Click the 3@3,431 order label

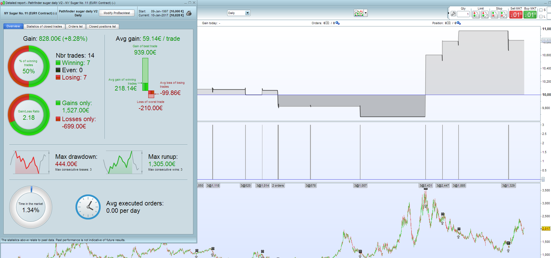point(426,185)
